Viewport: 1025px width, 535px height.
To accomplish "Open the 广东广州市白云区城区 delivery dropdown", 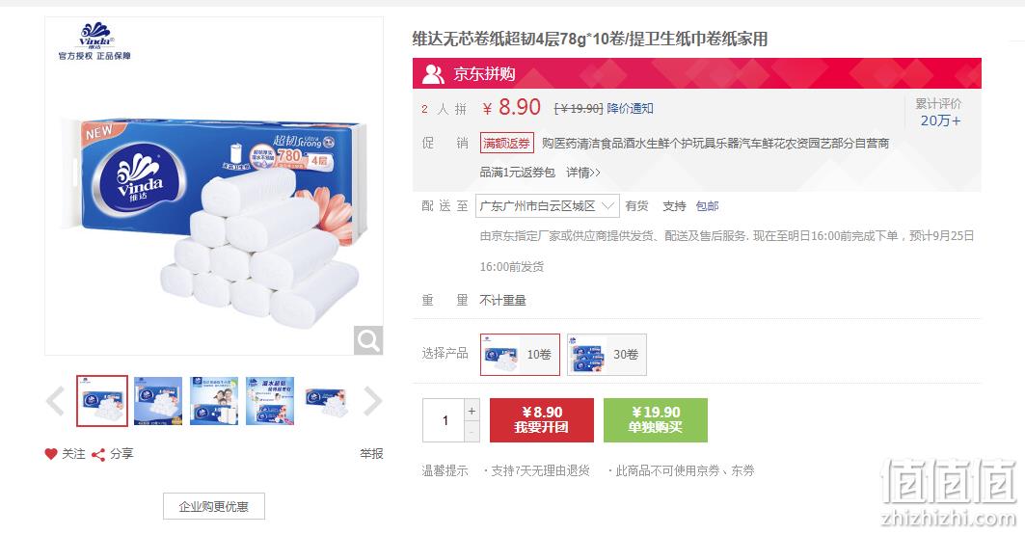I will tap(547, 206).
